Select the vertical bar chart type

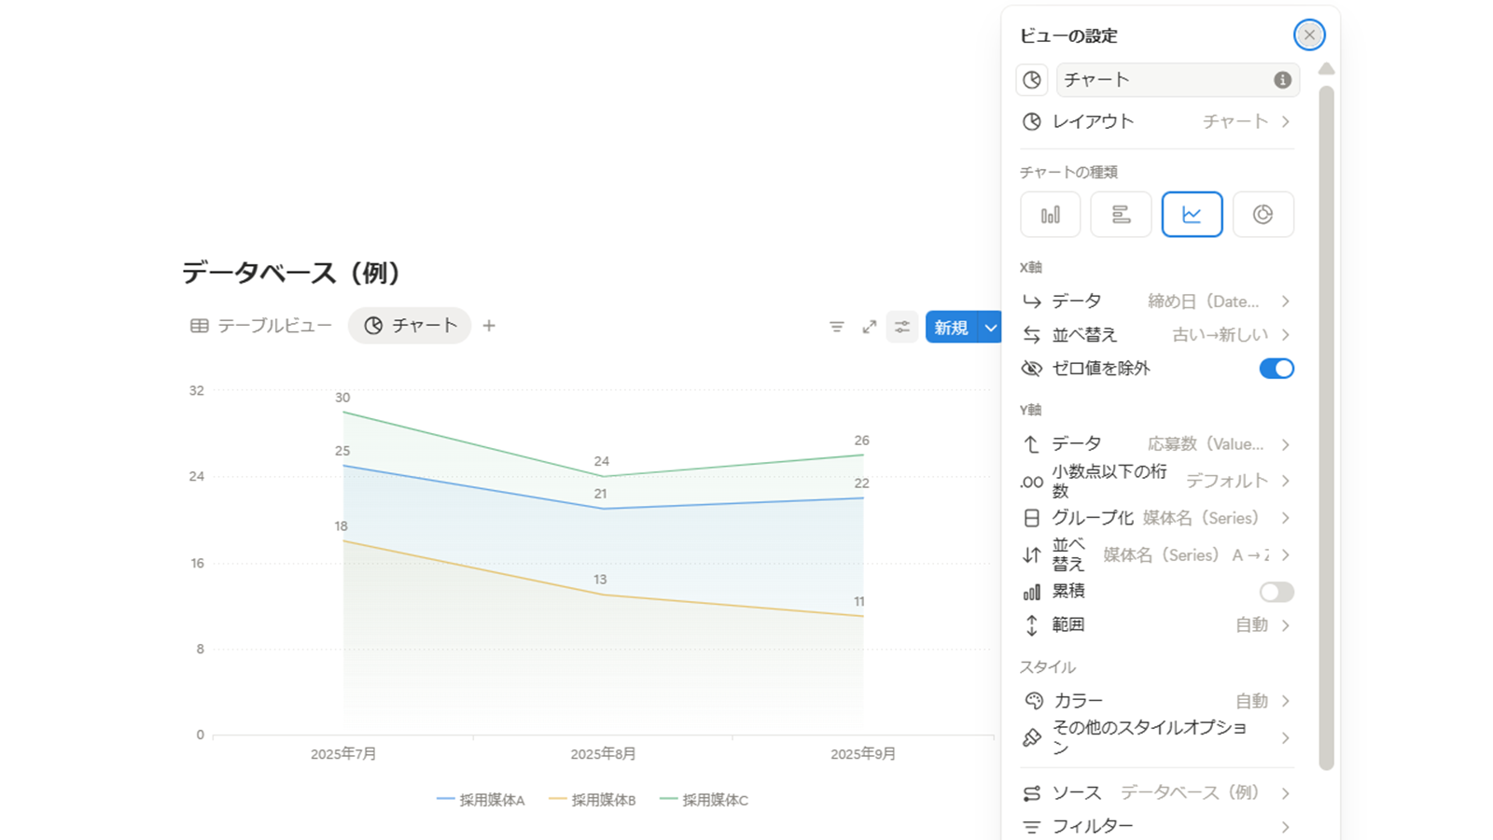pyautogui.click(x=1050, y=215)
